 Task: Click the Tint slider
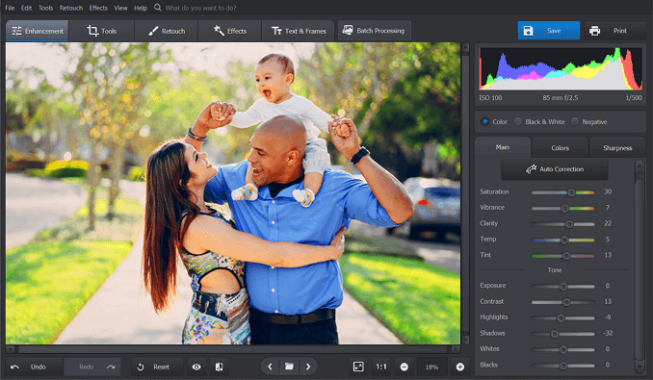[563, 255]
